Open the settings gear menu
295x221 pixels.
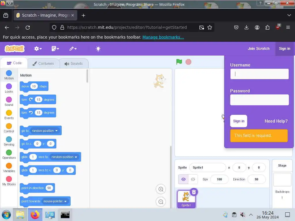pos(38,49)
